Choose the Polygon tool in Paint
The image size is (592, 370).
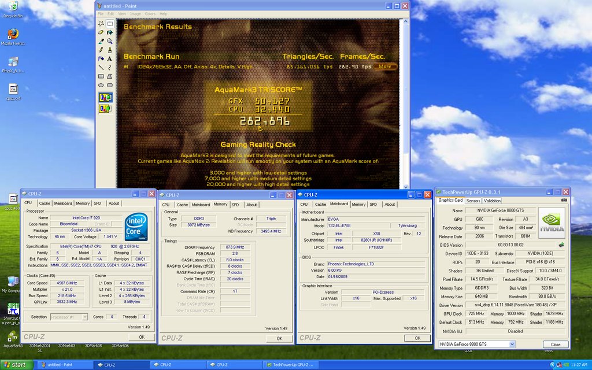click(110, 76)
